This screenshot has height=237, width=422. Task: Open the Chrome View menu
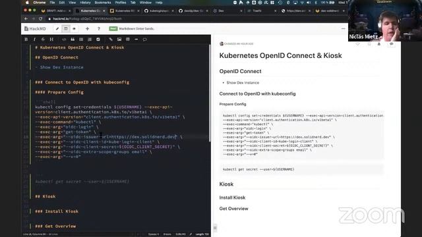[x=72, y=3]
